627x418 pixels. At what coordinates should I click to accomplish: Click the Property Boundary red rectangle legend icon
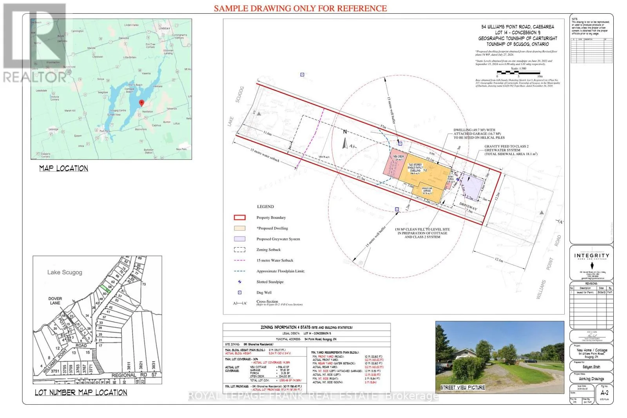pos(239,218)
